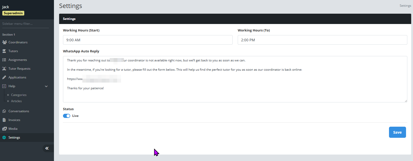The image size is (413, 161).
Task: Click the Conversations WhatsApp icon
Action: (x=4, y=111)
